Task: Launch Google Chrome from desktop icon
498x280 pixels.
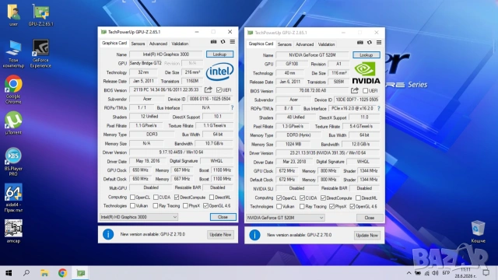Action: (x=13, y=90)
